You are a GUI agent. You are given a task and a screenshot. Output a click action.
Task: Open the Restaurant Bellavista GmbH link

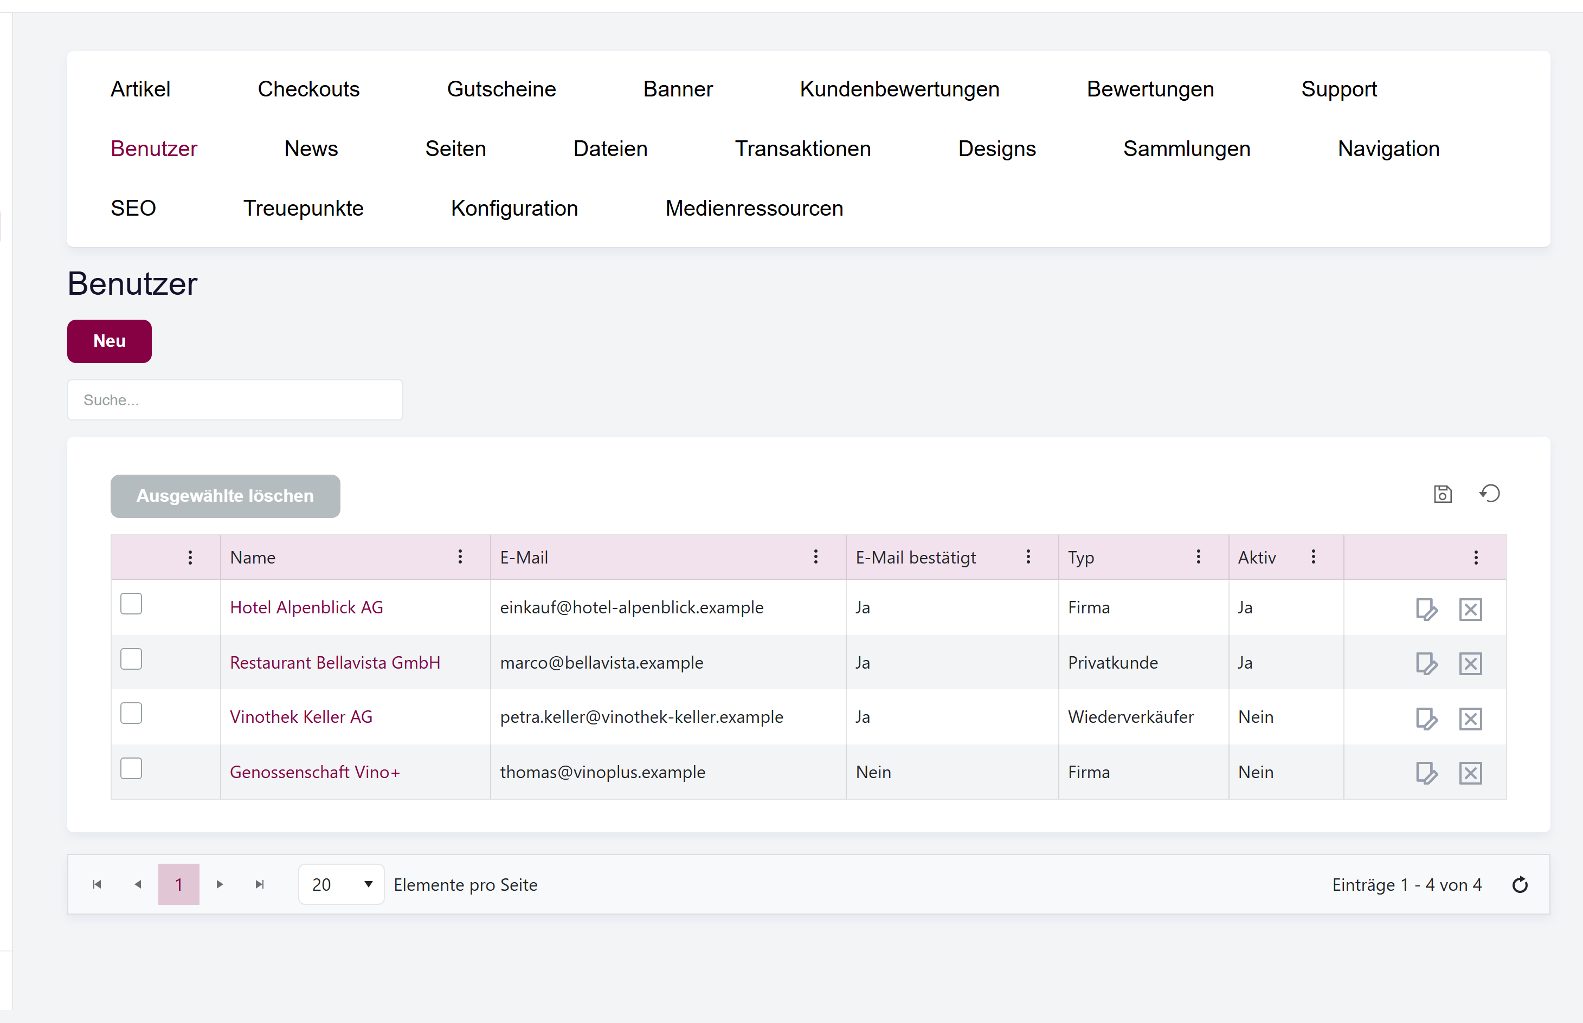(335, 662)
